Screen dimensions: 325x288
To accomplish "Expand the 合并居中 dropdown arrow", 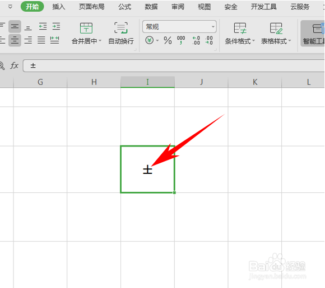I will click(100, 41).
